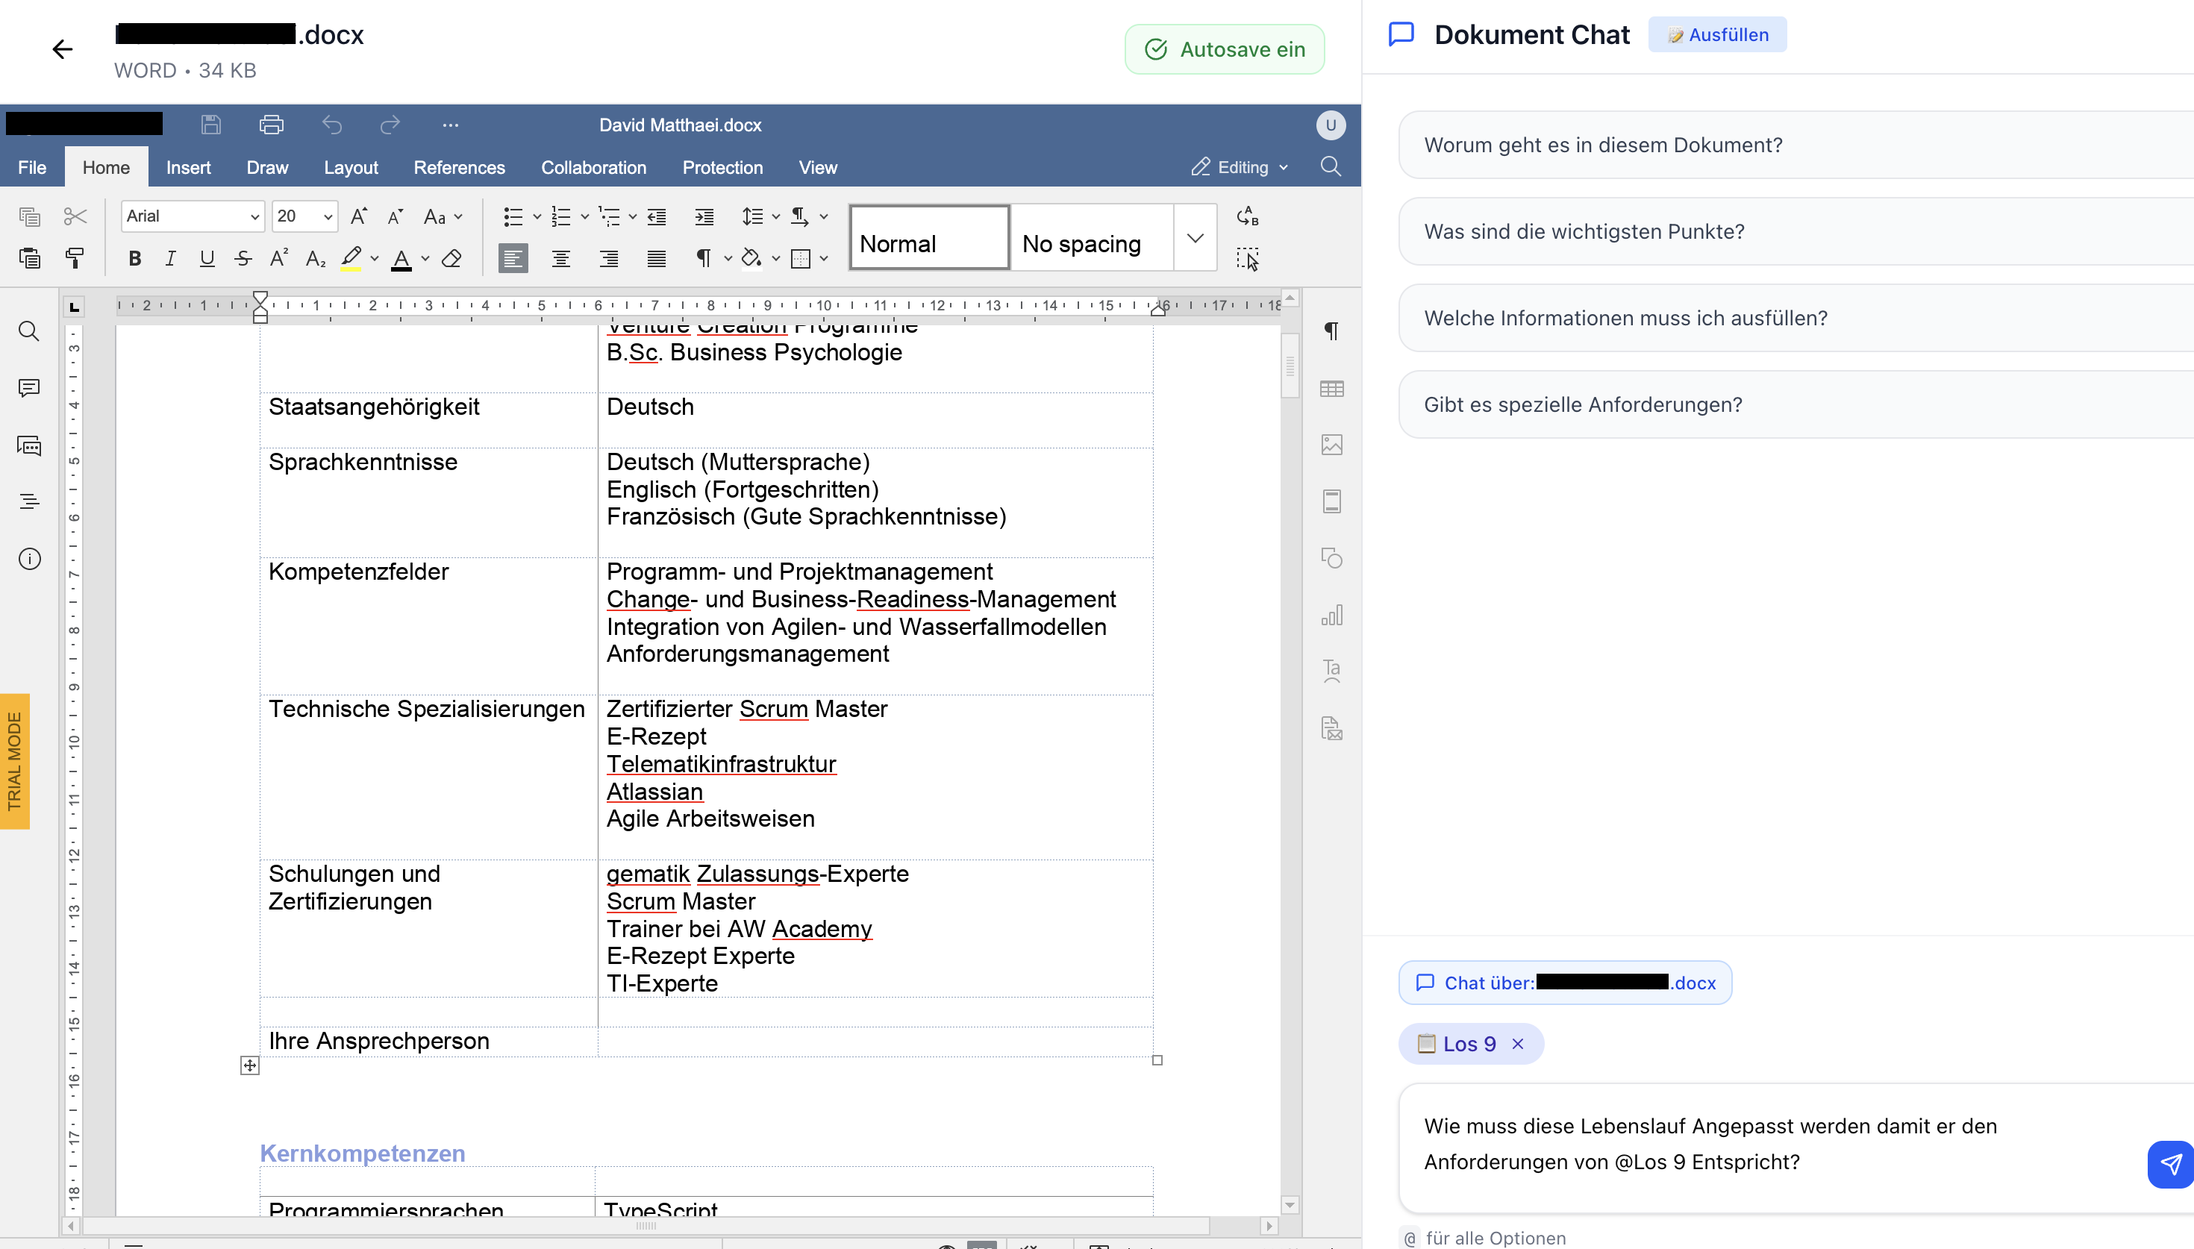Screen dimensions: 2194x1249
Task: Click the format painter (copy style) icon
Action: point(75,258)
